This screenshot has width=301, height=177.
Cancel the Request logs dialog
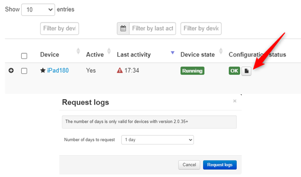click(189, 165)
